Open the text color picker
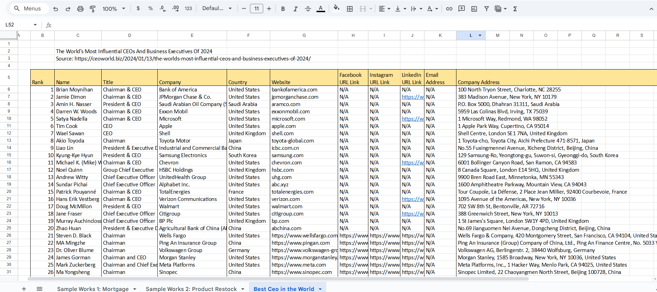 (321, 9)
